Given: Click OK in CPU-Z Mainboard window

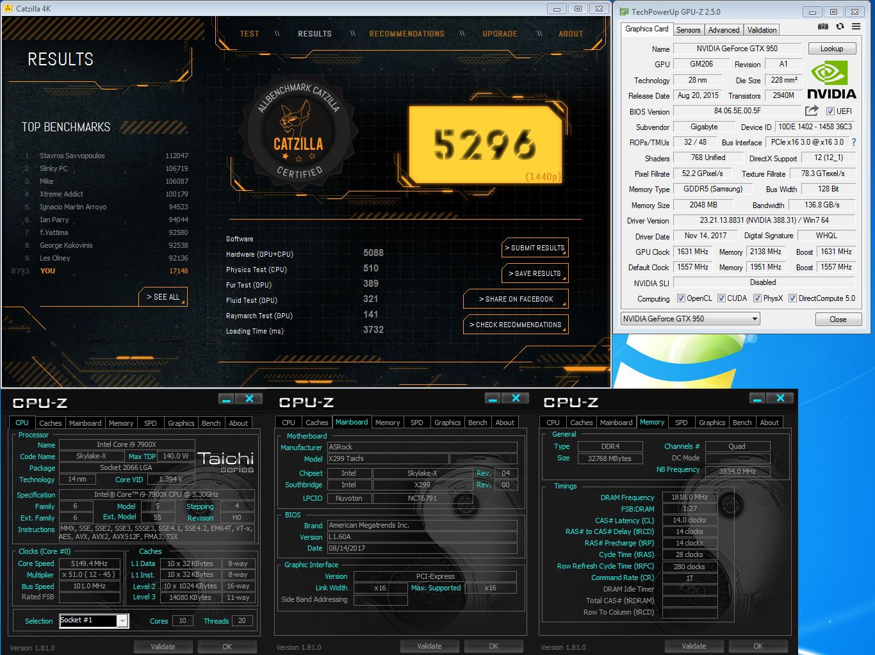Looking at the screenshot, I should point(493,646).
